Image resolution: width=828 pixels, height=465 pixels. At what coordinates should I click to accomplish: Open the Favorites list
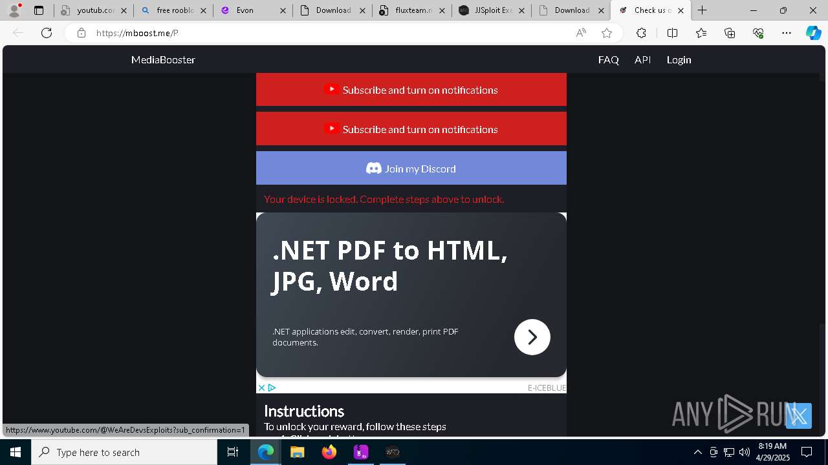[701, 33]
